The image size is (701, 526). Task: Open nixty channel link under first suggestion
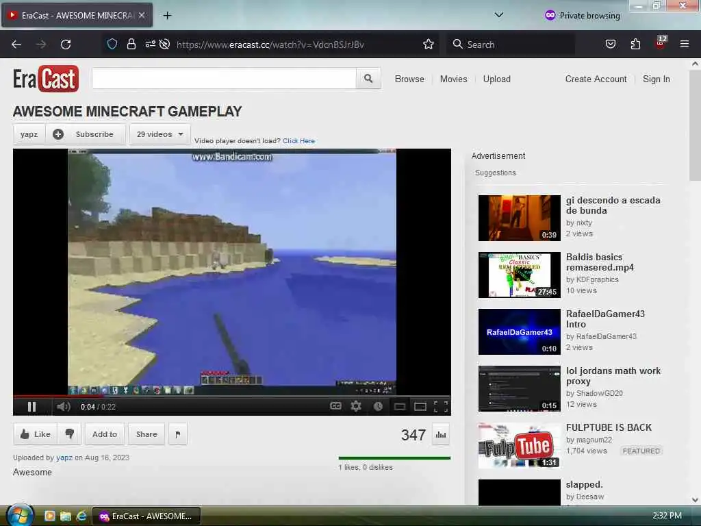coord(585,223)
